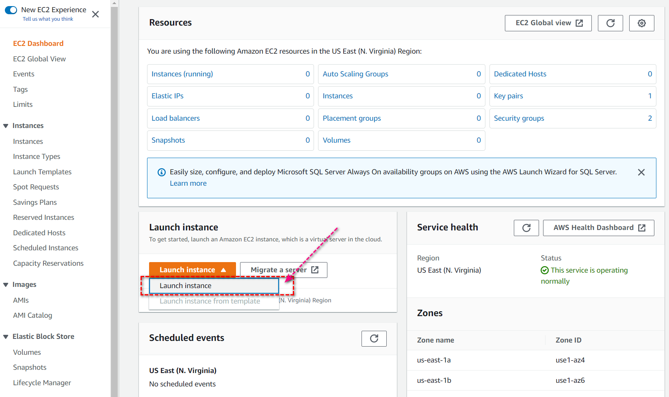This screenshot has width=669, height=397.
Task: Collapse the Elastic Block Store section
Action: pyautogui.click(x=6, y=337)
